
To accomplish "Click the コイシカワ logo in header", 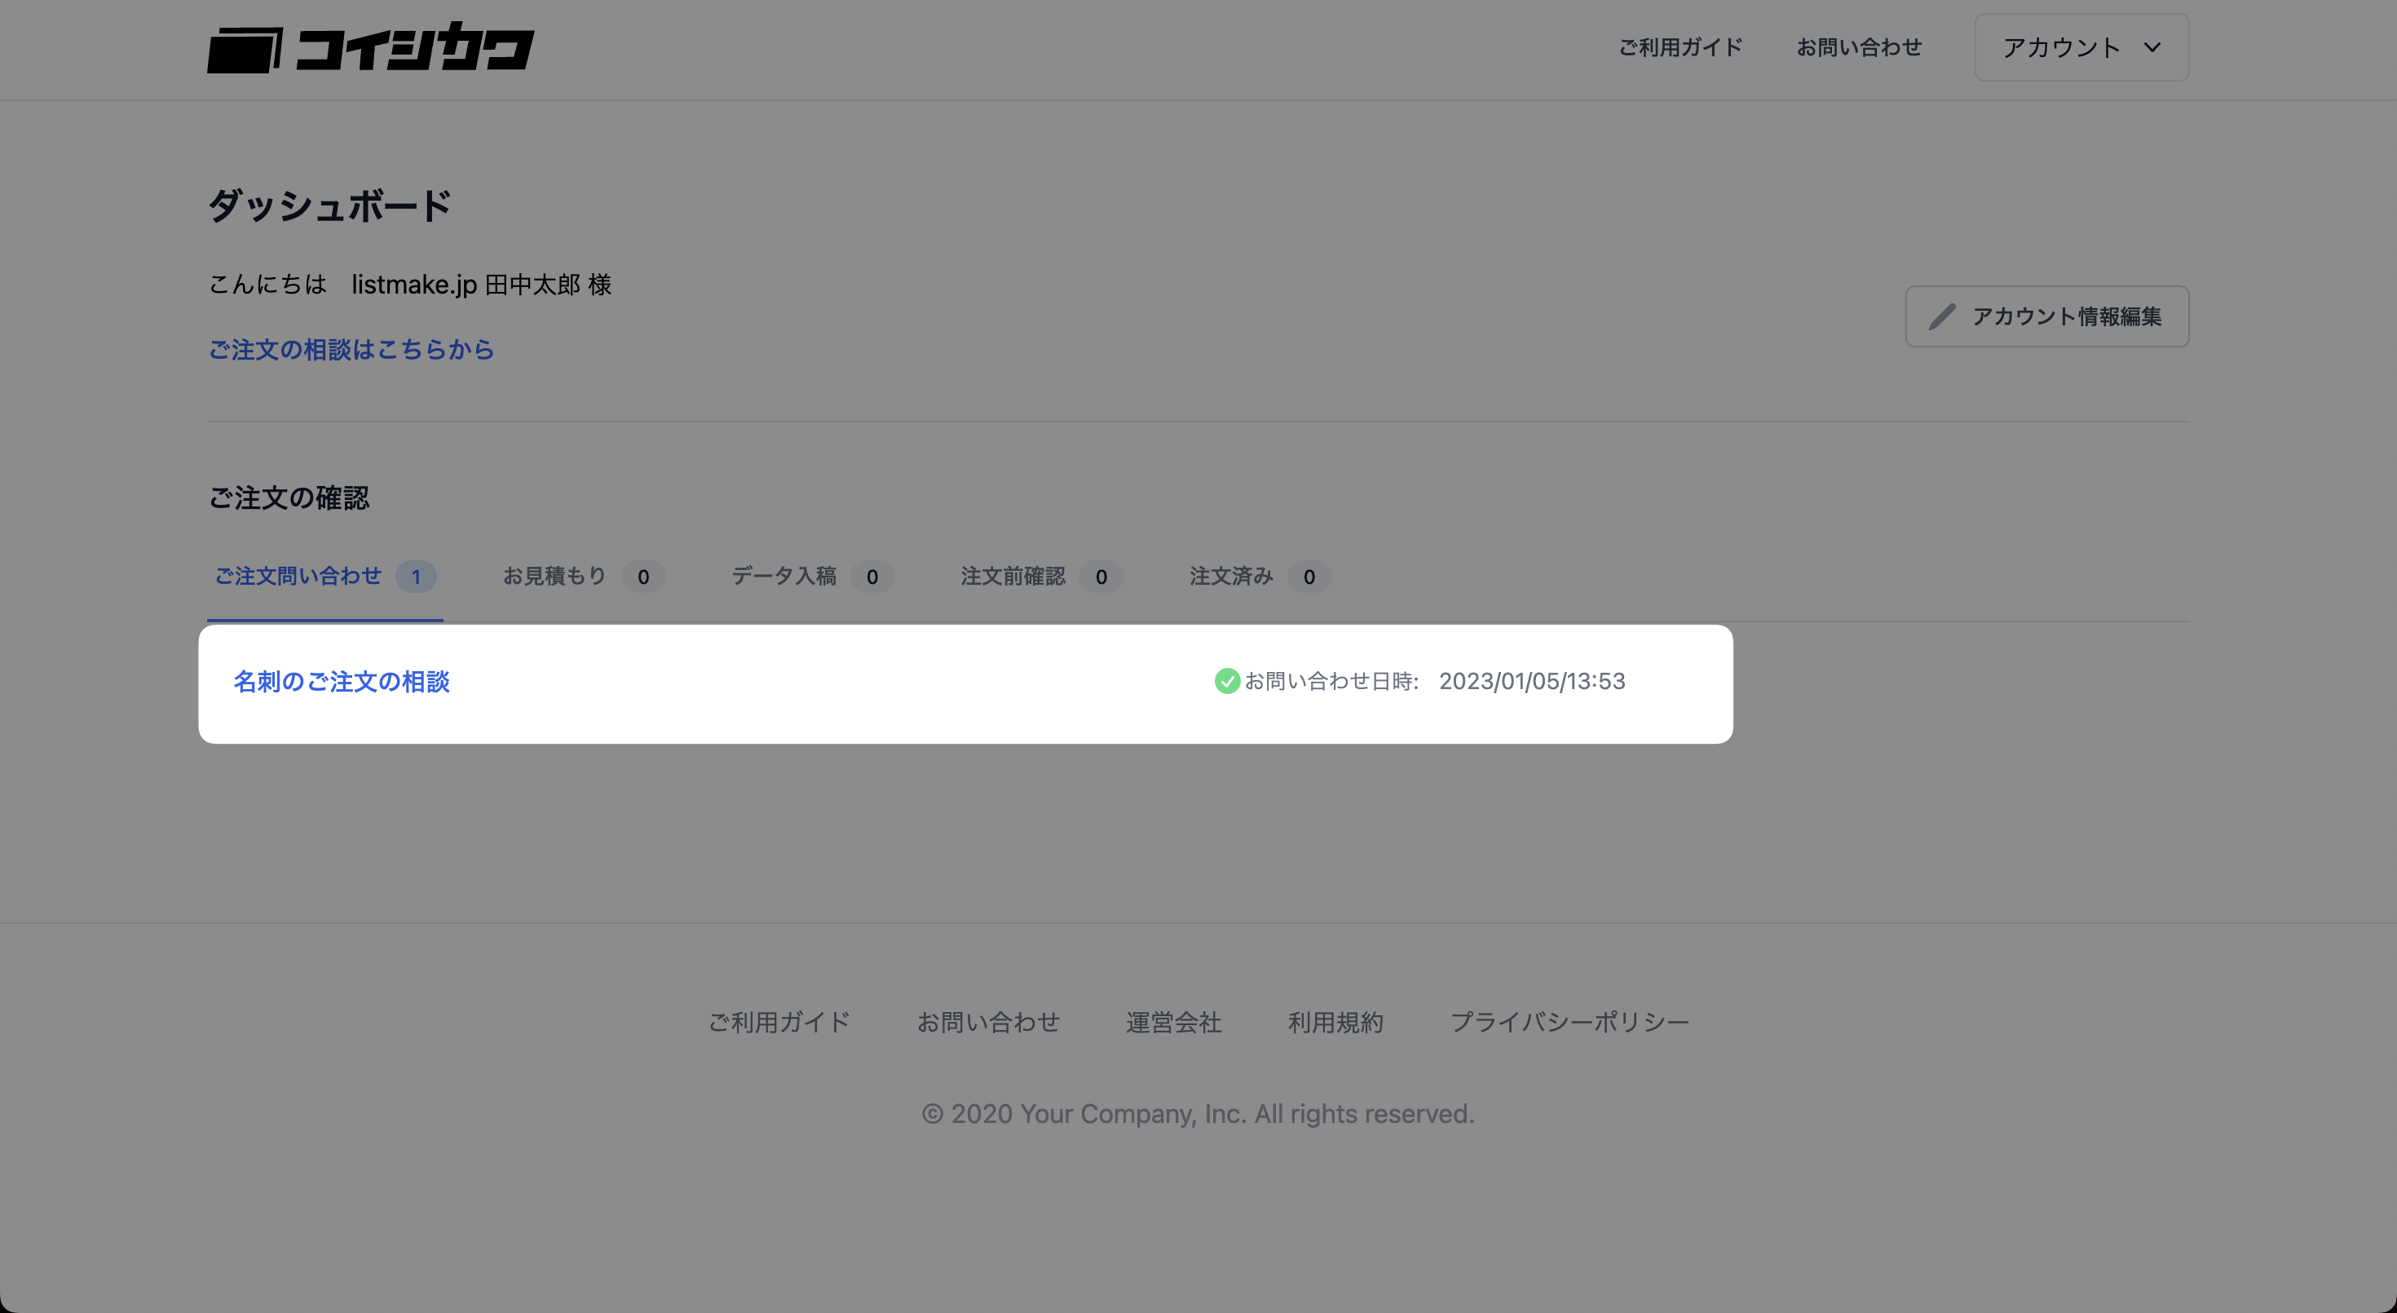I will (x=370, y=47).
